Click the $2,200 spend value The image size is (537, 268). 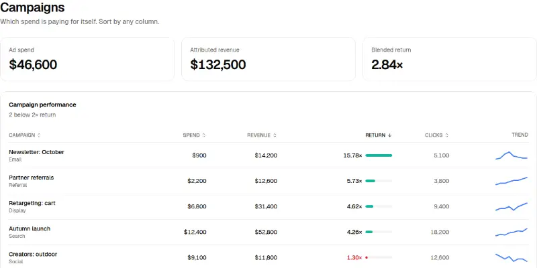(197, 181)
